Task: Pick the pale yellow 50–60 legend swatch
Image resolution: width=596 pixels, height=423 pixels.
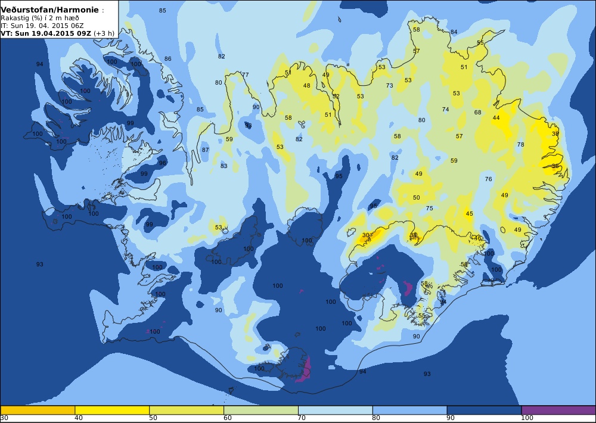Action: point(186,410)
